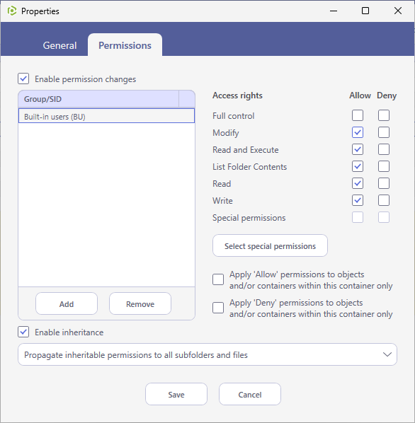Image resolution: width=415 pixels, height=423 pixels.
Task: Click the dropdown chevron arrow for propagation
Action: [387, 354]
